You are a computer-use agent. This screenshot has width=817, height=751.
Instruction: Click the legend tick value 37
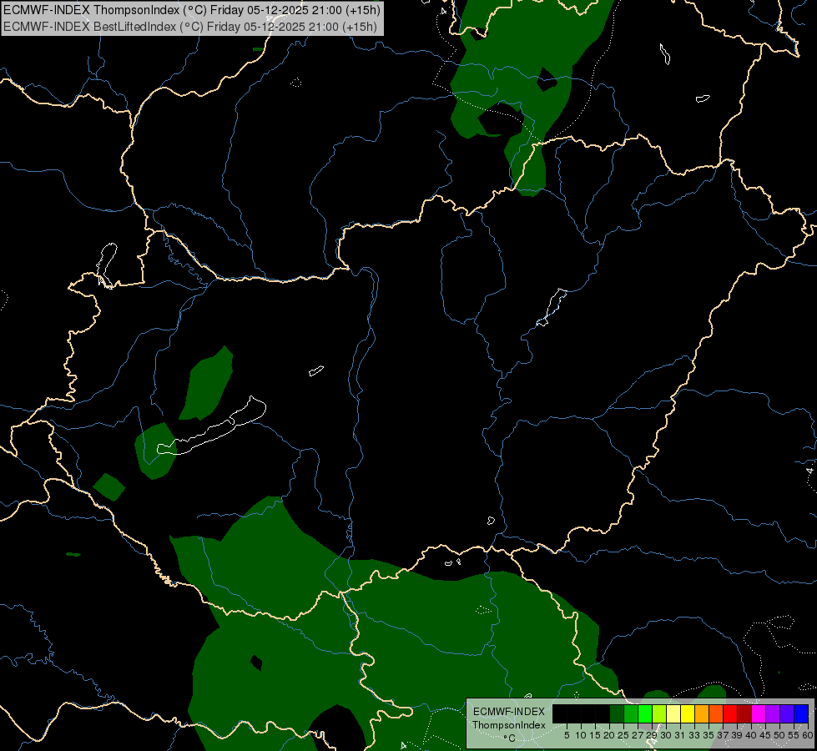click(x=723, y=735)
